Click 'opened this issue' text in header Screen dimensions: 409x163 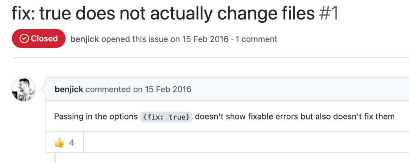coord(135,39)
